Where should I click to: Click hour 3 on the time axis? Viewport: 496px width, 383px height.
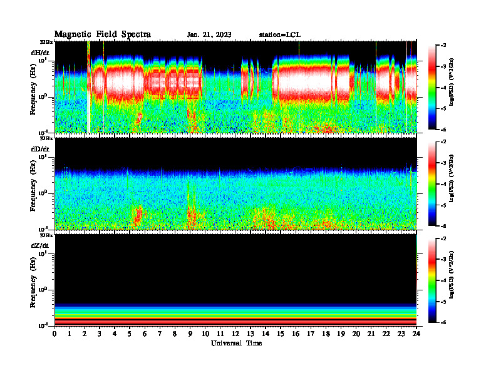pyautogui.click(x=100, y=334)
